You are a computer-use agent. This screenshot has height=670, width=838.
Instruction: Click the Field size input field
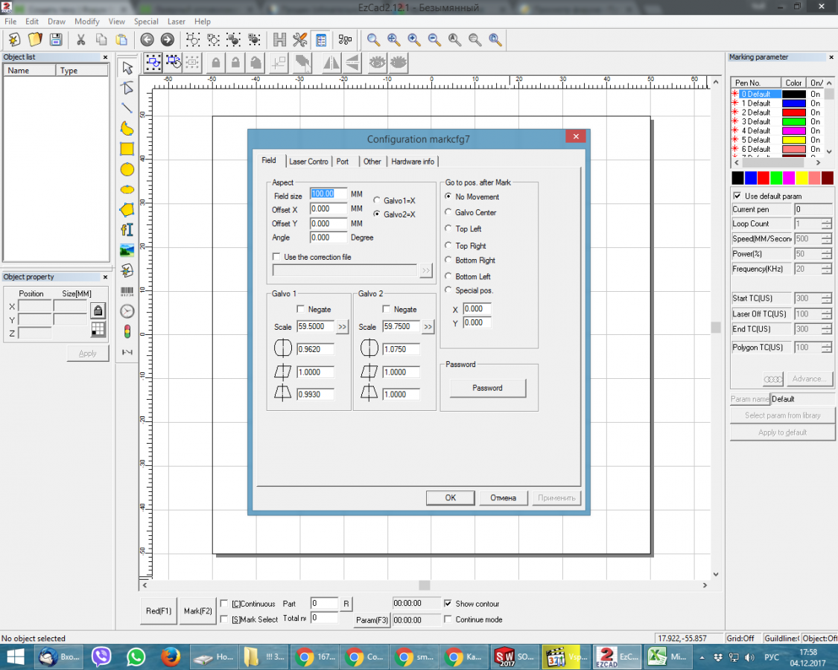(x=328, y=194)
